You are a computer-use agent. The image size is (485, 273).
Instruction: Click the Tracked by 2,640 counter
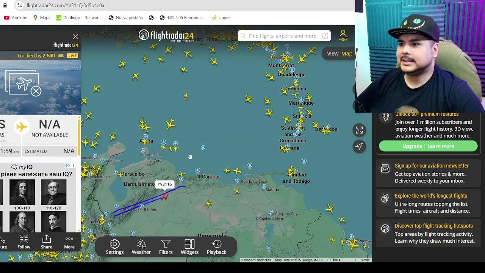(x=36, y=55)
